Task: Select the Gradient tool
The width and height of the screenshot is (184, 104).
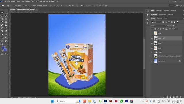Action: (2, 31)
